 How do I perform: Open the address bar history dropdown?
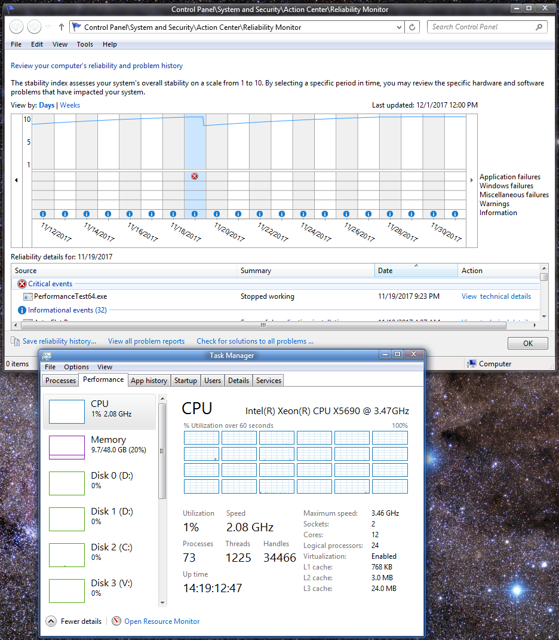[x=400, y=27]
